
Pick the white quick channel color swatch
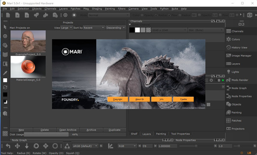[x=137, y=30]
